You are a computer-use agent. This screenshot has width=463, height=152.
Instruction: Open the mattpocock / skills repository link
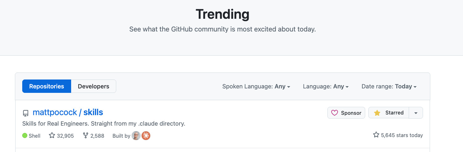click(x=68, y=112)
